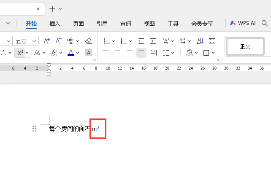Set line spacing
Viewport: 271px width, 191px height.
166,53
